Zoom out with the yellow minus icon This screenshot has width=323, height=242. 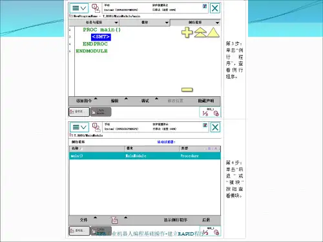click(187, 90)
